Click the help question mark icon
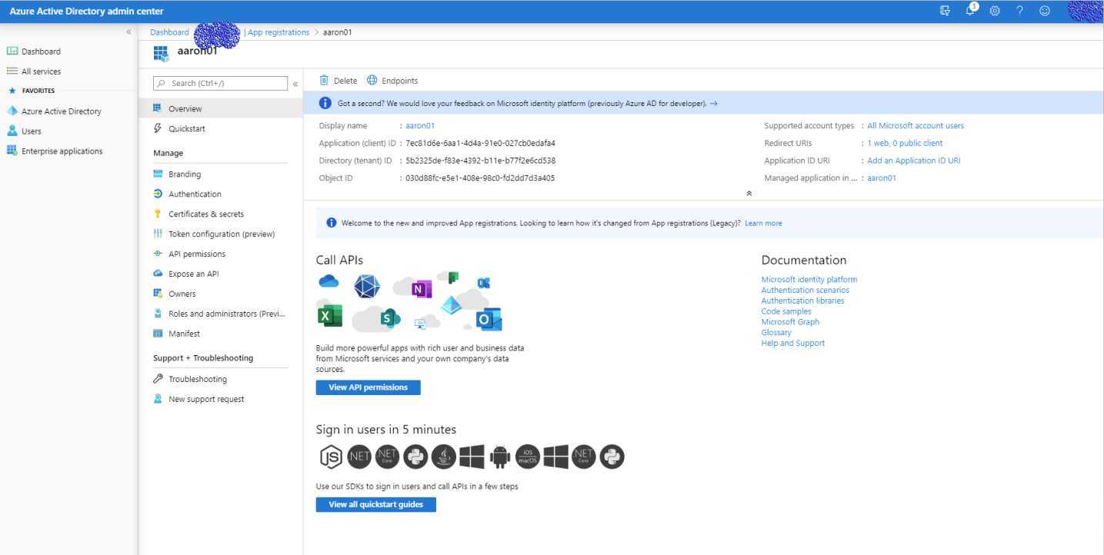 pyautogui.click(x=1019, y=11)
